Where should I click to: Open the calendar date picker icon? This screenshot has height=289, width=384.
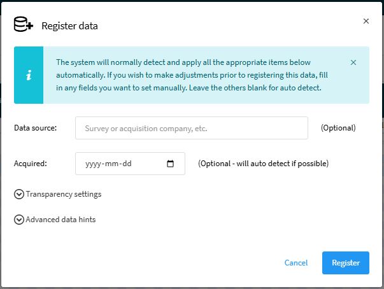[x=170, y=164]
